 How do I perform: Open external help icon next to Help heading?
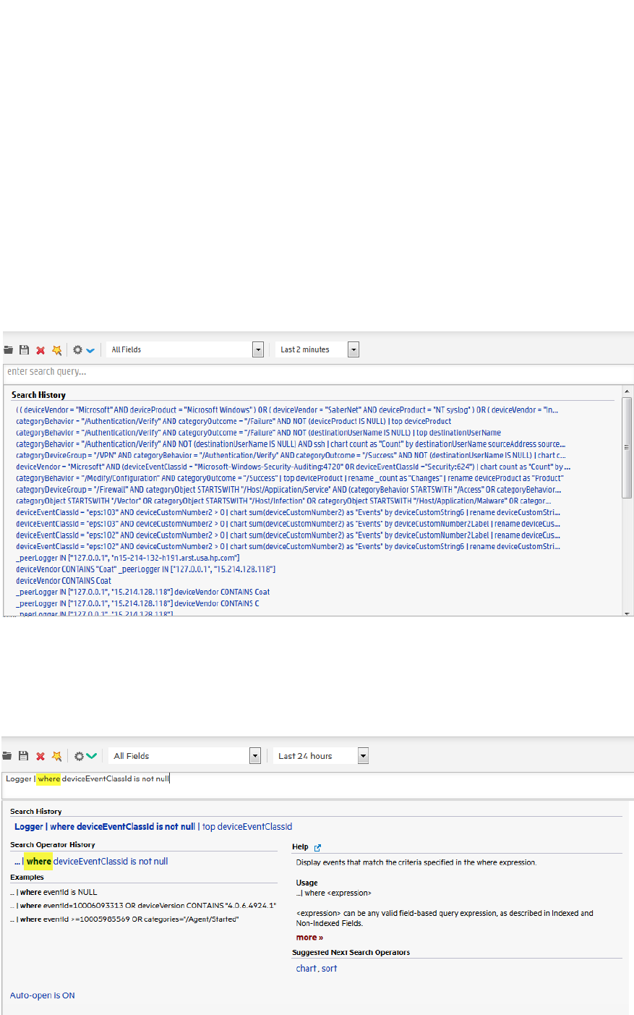tap(317, 847)
